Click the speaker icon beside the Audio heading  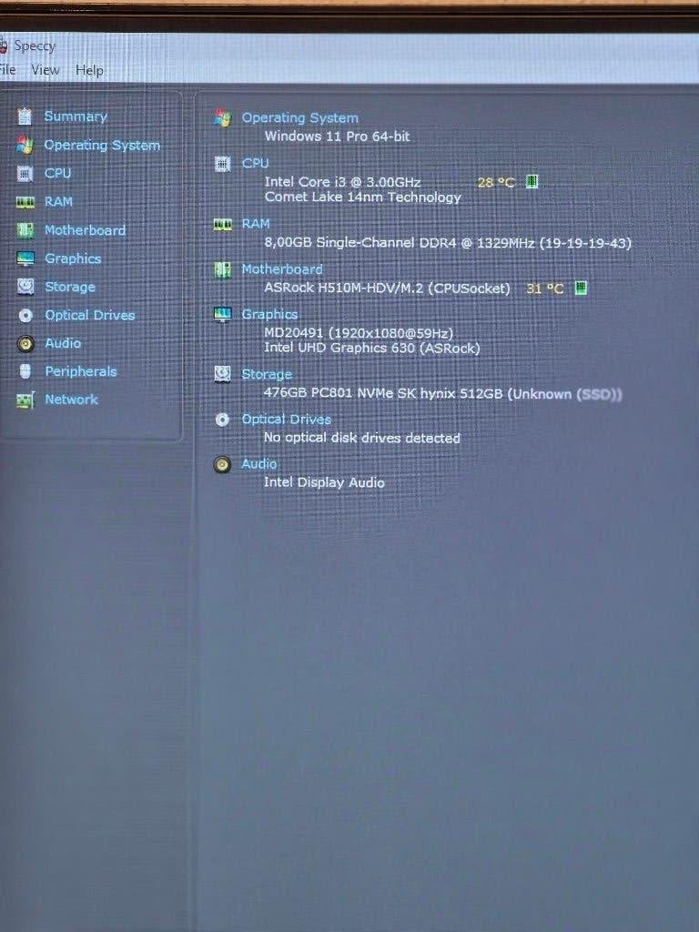(x=222, y=464)
